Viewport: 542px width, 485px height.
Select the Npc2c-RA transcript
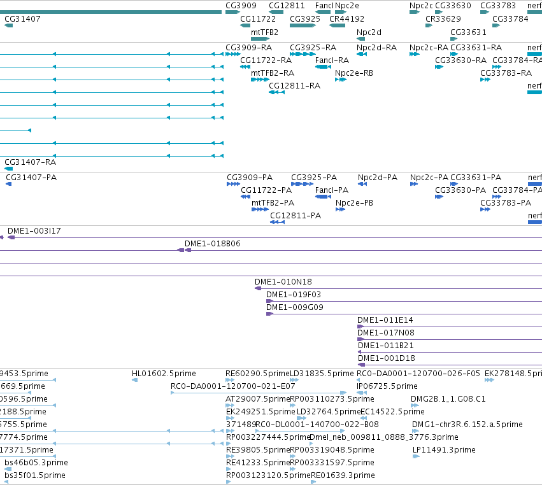click(x=414, y=54)
